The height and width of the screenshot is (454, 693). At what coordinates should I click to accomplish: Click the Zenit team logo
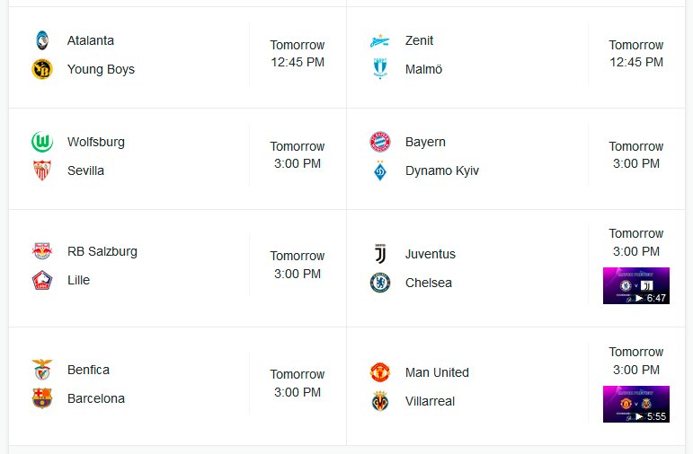pyautogui.click(x=380, y=41)
